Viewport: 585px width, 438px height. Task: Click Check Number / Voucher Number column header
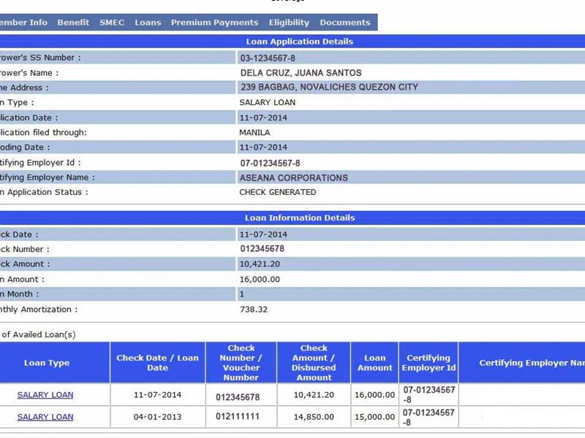coord(241,363)
